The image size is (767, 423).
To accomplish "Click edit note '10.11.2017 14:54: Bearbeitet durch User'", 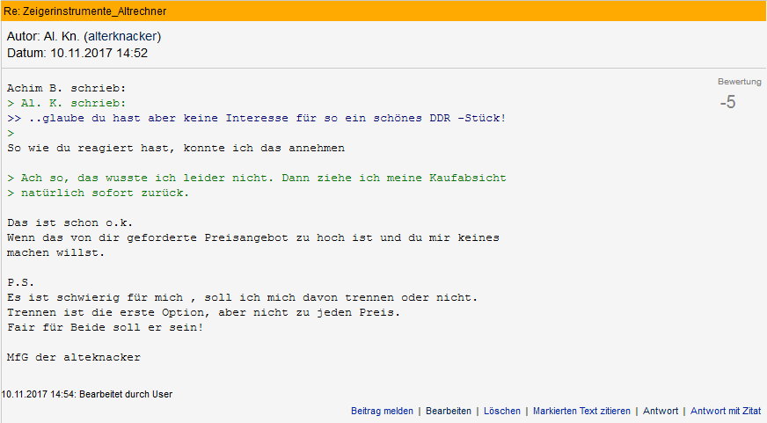I will pos(87,394).
